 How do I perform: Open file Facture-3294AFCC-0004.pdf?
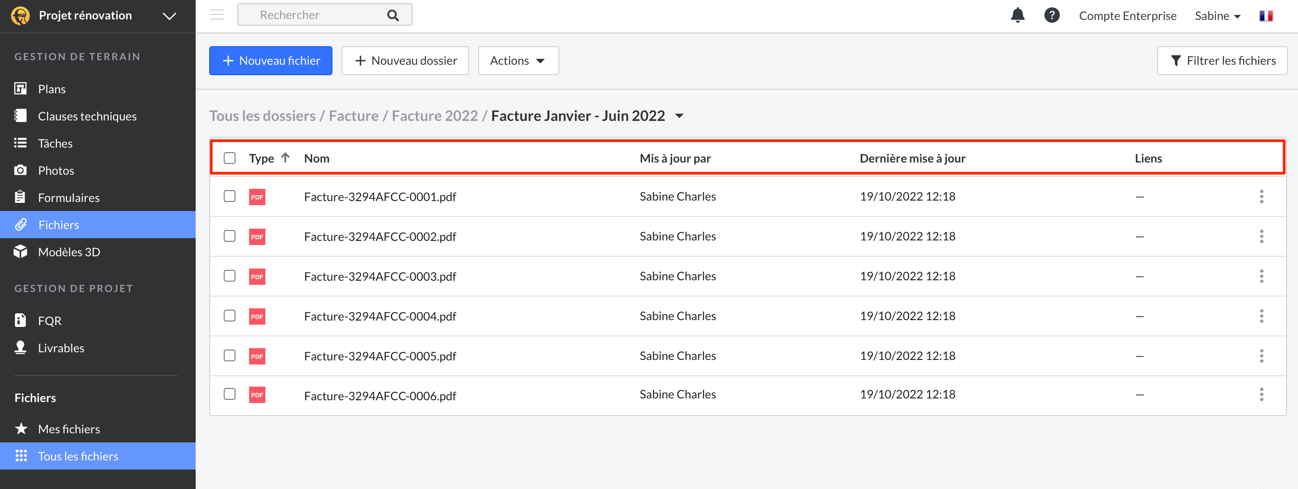click(380, 316)
